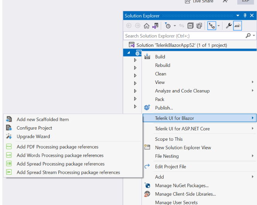Click the search magnifier icon in Solution Explorer
The height and width of the screenshot is (205, 257).
click(x=248, y=36)
